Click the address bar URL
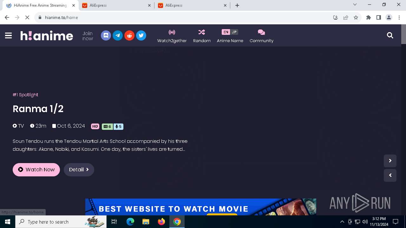Screen dimensions: 406x228 (x=61, y=17)
